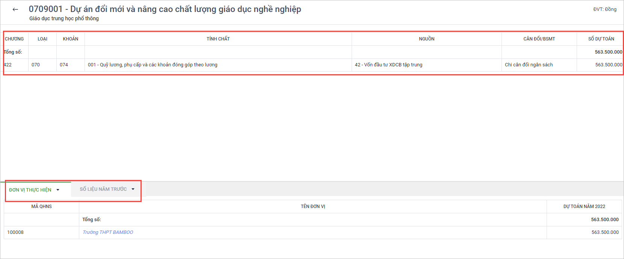The image size is (624, 259).
Task: Open the ĐƠN VỊ THỰC HIỆN tab
Action: (x=30, y=190)
